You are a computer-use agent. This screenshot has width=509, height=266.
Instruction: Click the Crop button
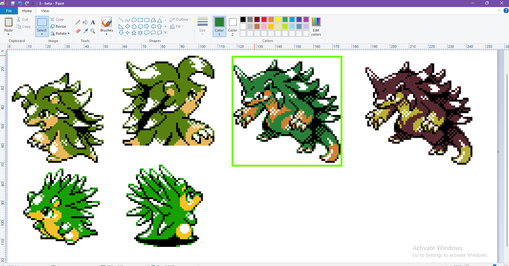pos(57,20)
